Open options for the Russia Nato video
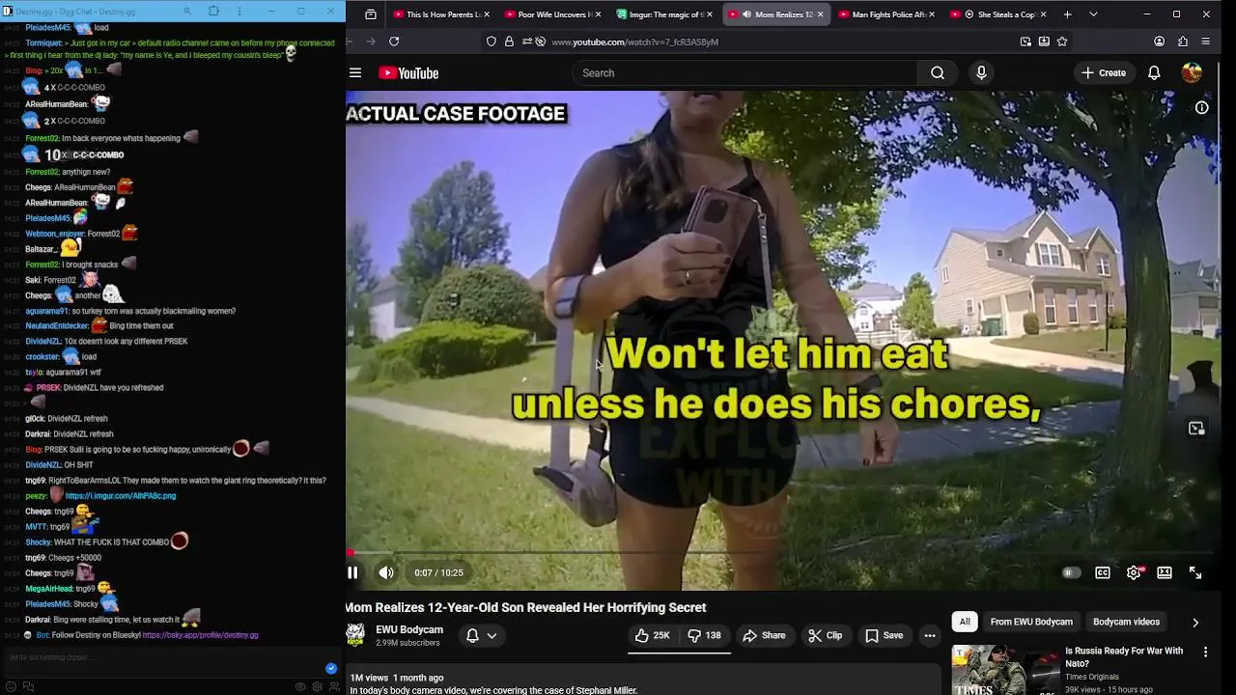The height and width of the screenshot is (695, 1236). [1205, 653]
